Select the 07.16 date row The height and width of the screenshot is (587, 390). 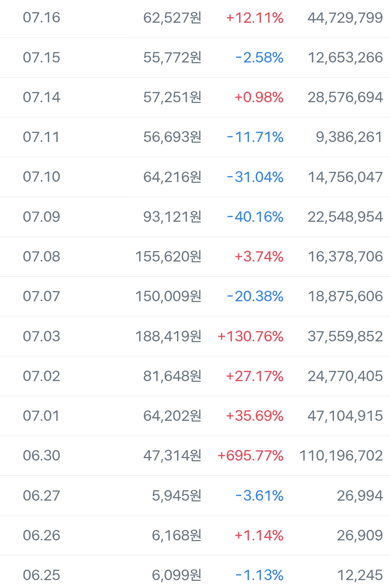[195, 18]
